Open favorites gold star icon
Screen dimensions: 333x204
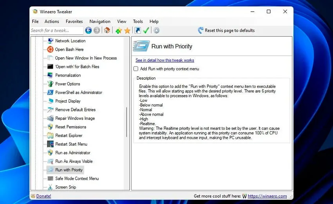click(x=127, y=30)
